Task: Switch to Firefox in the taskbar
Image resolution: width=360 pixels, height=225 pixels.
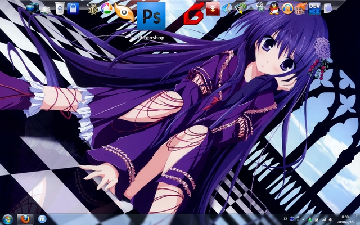Action: coord(25,219)
